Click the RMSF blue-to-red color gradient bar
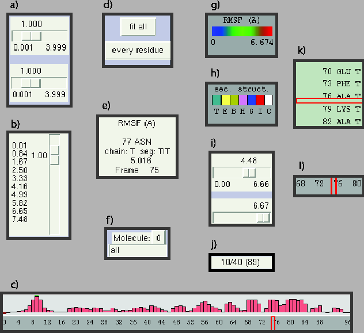Image resolution: width=364 pixels, height=333 pixels. (x=242, y=31)
